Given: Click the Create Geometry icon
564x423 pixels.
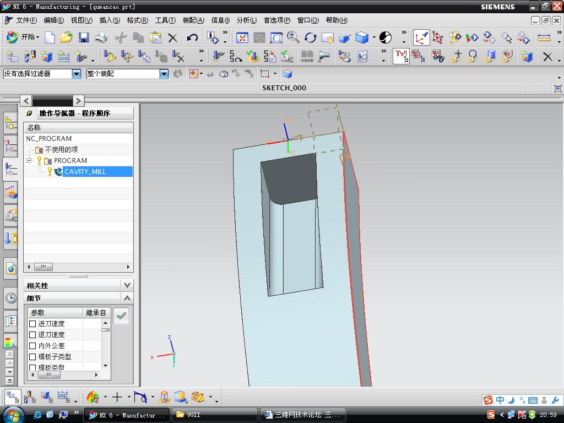Looking at the screenshot, I should 46,57.
